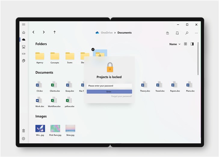
Task: Click the toolbar icon left of search
Action: click(x=177, y=33)
